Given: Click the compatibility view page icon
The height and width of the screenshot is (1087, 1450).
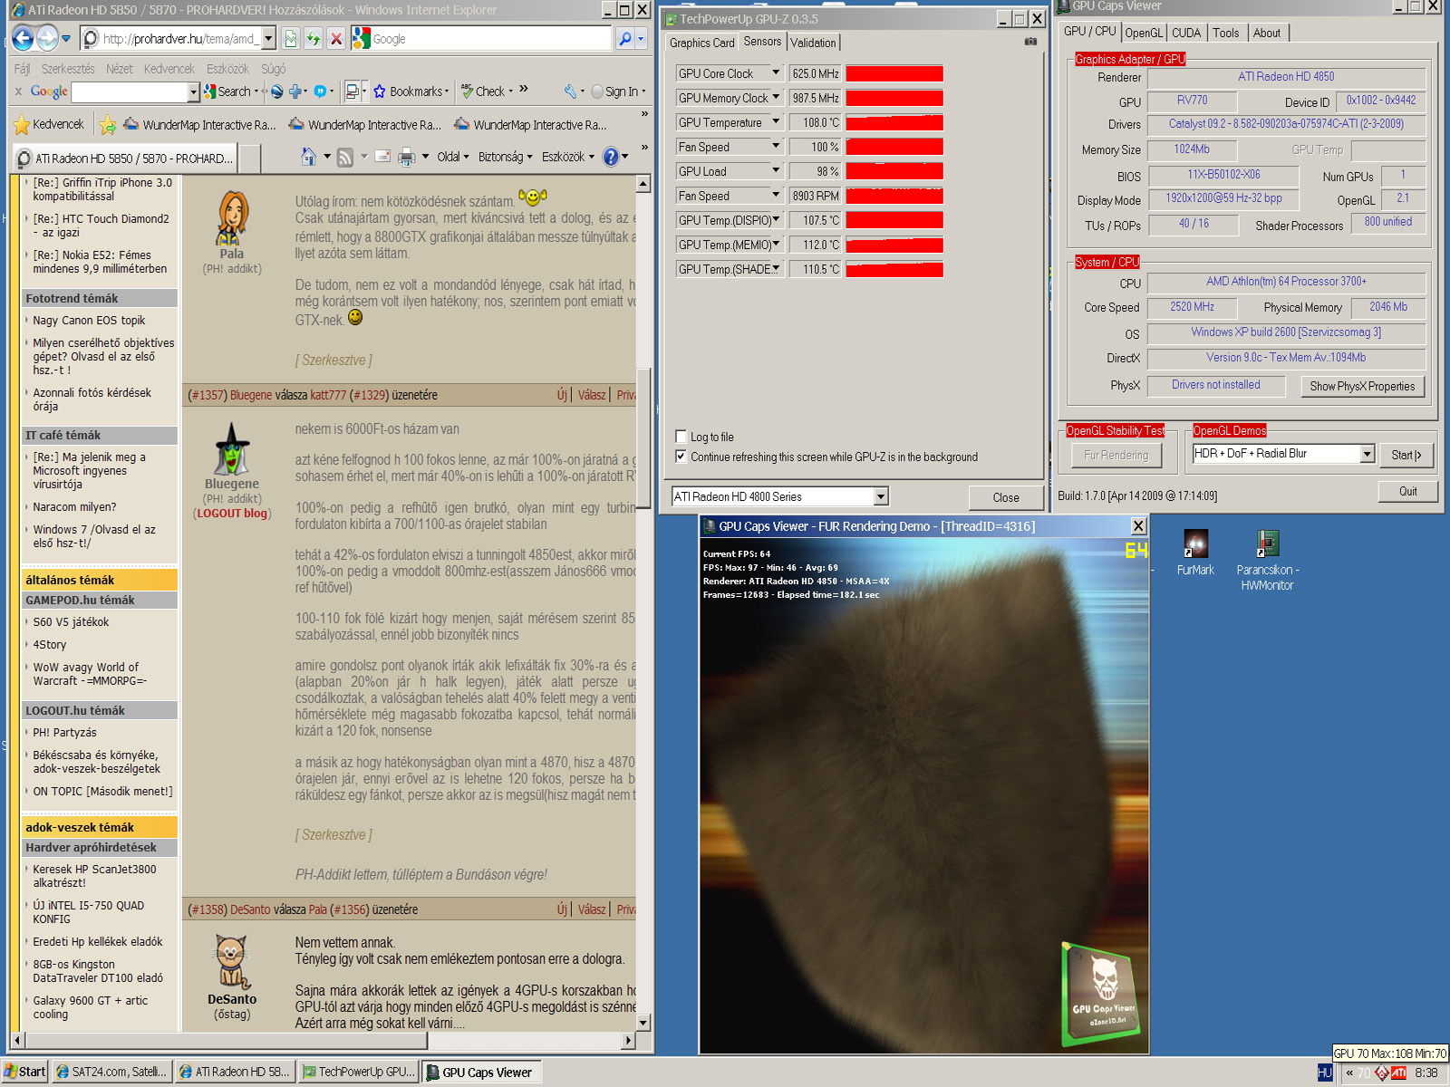Looking at the screenshot, I should point(290,38).
